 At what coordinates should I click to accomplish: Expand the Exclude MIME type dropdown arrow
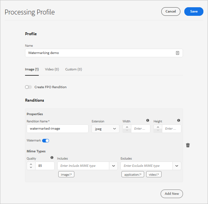[177, 166]
